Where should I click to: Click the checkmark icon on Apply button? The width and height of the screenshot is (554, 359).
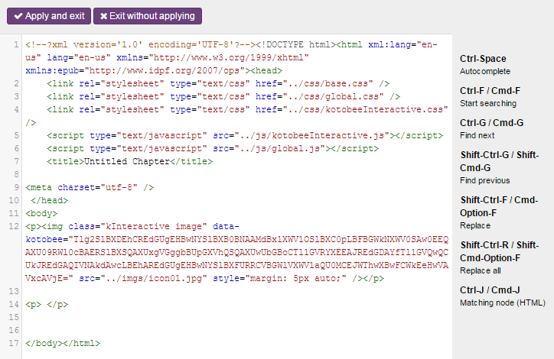point(18,16)
